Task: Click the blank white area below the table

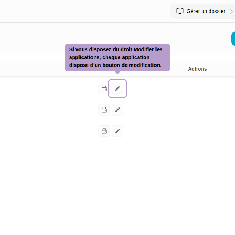Action: point(117,186)
